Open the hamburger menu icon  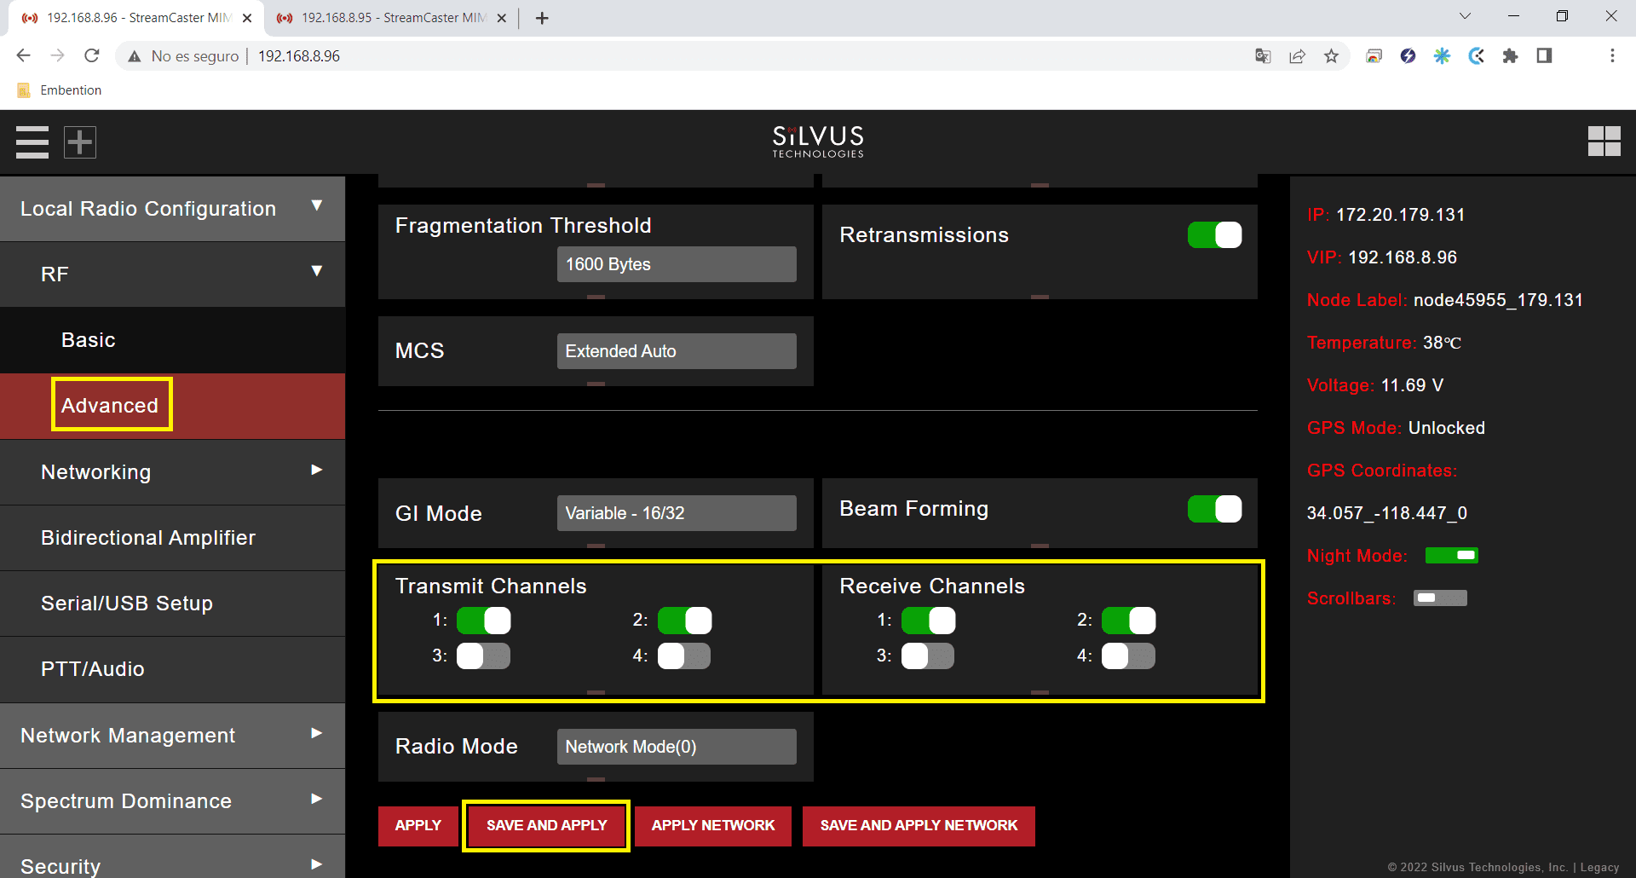click(x=32, y=142)
